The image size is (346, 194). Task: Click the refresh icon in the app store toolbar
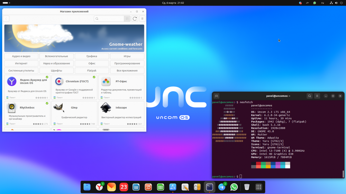coord(135,19)
